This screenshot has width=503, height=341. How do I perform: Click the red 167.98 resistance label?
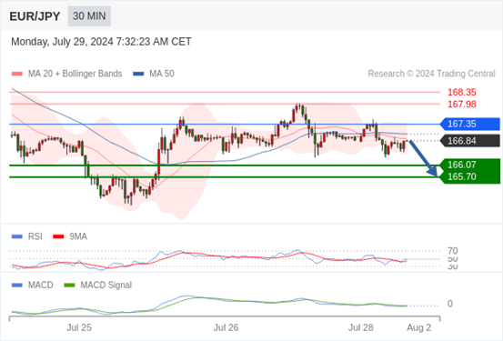(x=462, y=105)
